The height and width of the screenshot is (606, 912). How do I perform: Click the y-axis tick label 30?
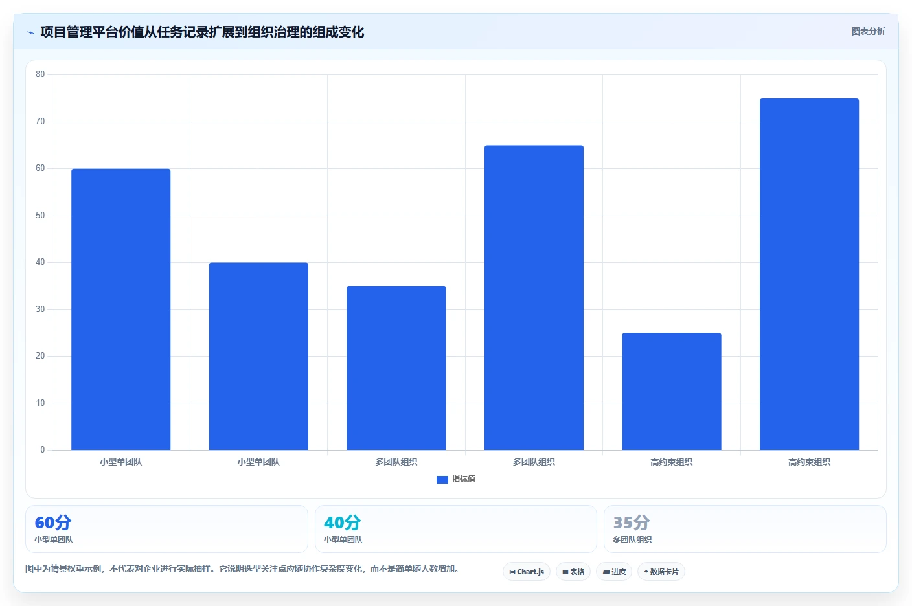click(40, 309)
